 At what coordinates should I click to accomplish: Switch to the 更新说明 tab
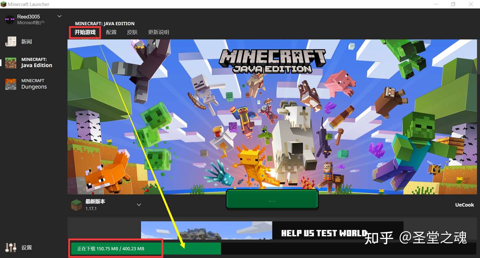pyautogui.click(x=159, y=32)
